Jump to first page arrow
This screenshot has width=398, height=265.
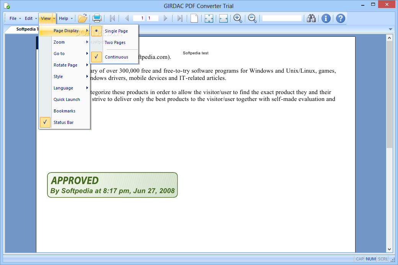[x=112, y=18]
